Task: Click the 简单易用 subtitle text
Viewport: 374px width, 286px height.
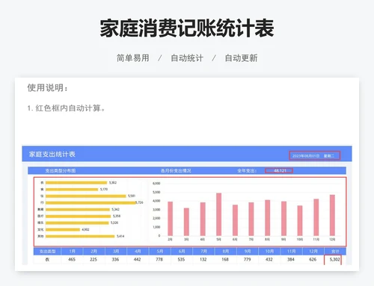Action: [x=133, y=58]
